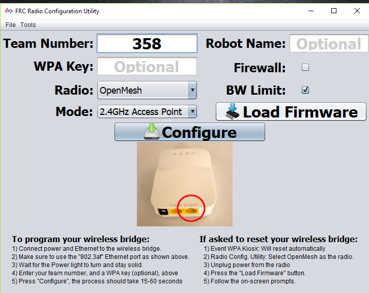Expand the Mode dropdown arrow

(x=192, y=111)
